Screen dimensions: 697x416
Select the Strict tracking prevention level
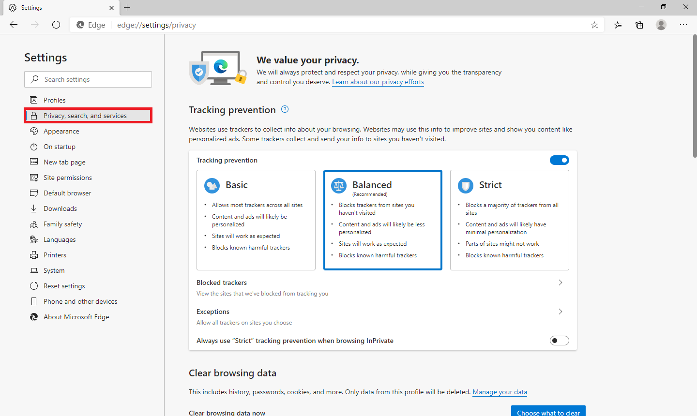(x=509, y=220)
